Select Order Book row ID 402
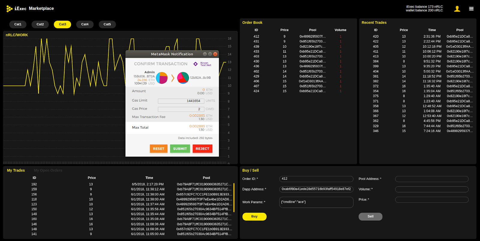 (298, 71)
